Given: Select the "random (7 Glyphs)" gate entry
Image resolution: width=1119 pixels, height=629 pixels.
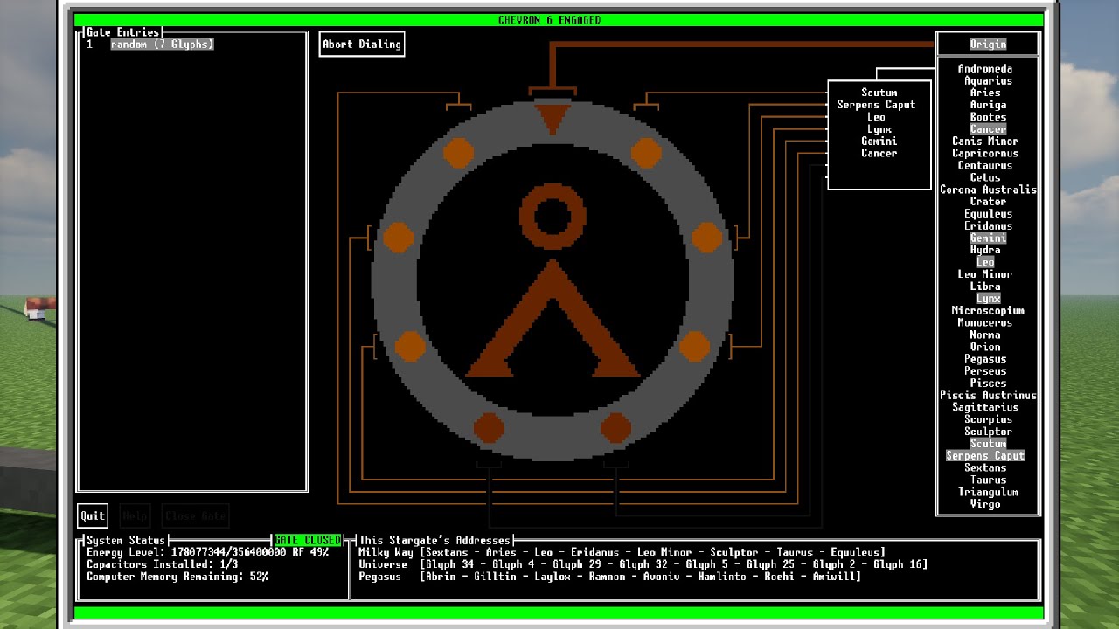Looking at the screenshot, I should coord(162,45).
